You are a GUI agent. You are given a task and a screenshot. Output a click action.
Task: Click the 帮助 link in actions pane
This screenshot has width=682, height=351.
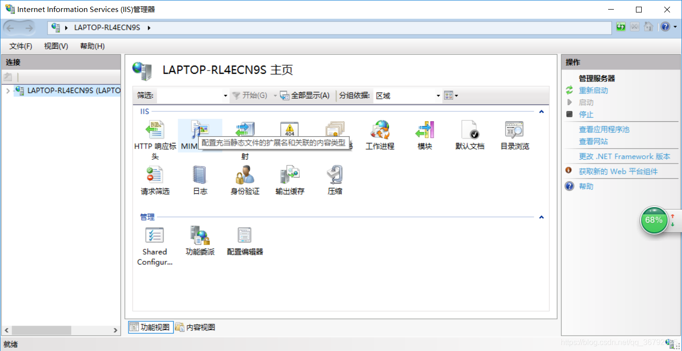point(586,186)
